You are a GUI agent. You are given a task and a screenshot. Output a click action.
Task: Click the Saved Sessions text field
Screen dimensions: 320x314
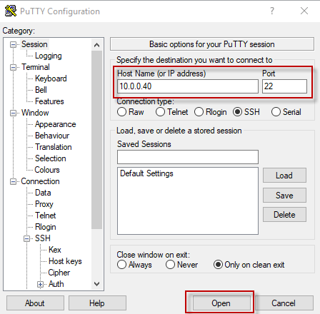(188, 157)
